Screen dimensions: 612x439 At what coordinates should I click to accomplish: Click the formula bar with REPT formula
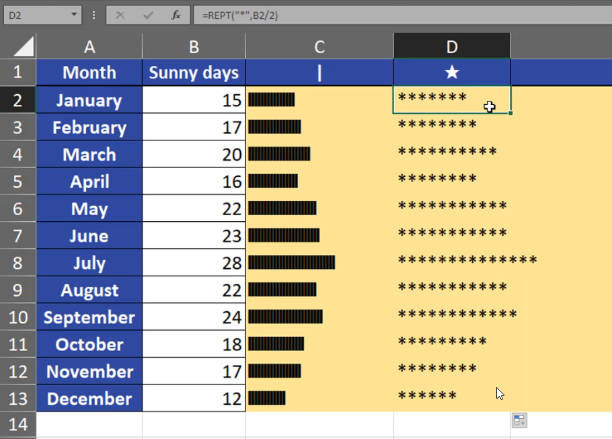point(404,15)
